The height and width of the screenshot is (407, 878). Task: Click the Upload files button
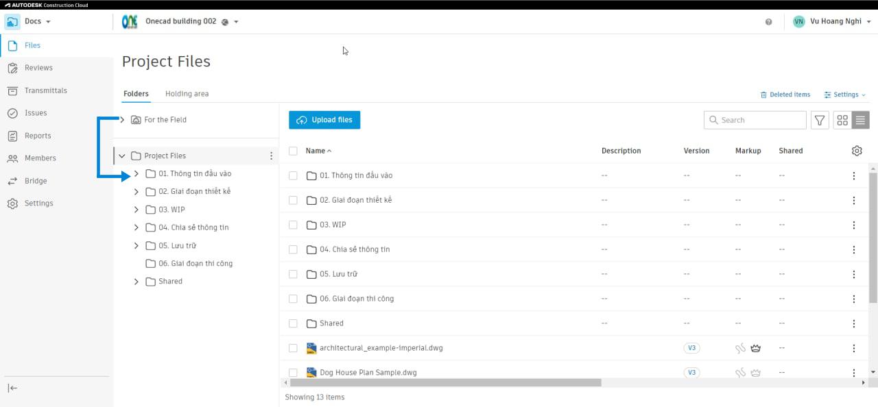pyautogui.click(x=324, y=120)
